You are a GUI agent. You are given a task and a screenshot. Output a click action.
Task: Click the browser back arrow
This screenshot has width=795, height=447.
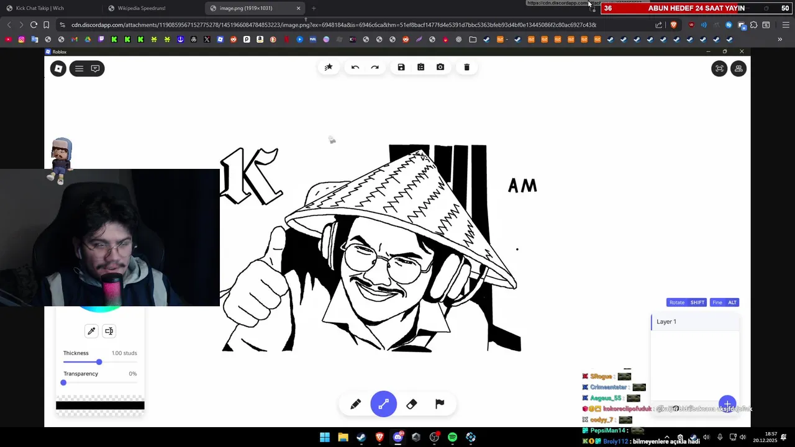9,25
